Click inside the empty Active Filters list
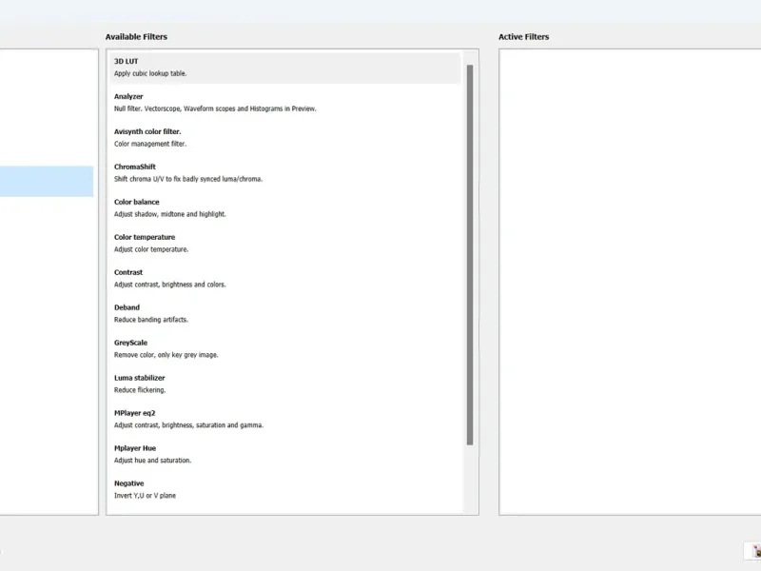The height and width of the screenshot is (571, 761). (630, 282)
